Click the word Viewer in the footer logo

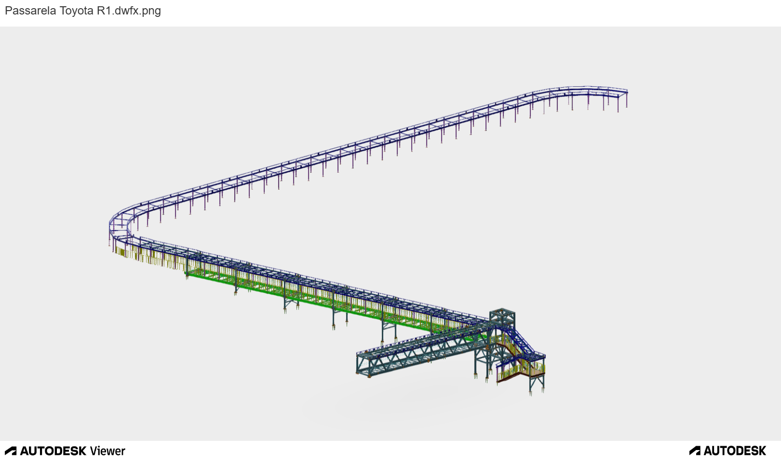[x=108, y=451]
